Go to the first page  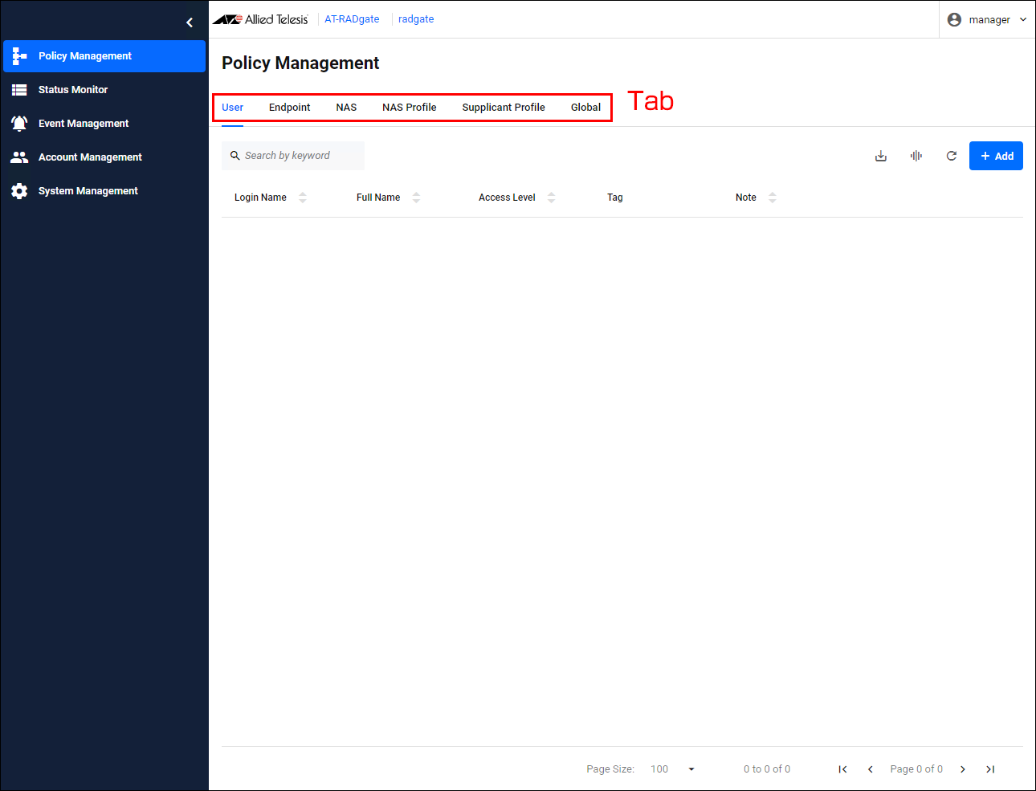pos(842,769)
